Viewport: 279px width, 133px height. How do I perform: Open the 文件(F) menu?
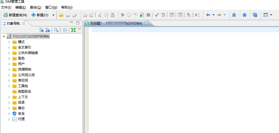(6, 7)
